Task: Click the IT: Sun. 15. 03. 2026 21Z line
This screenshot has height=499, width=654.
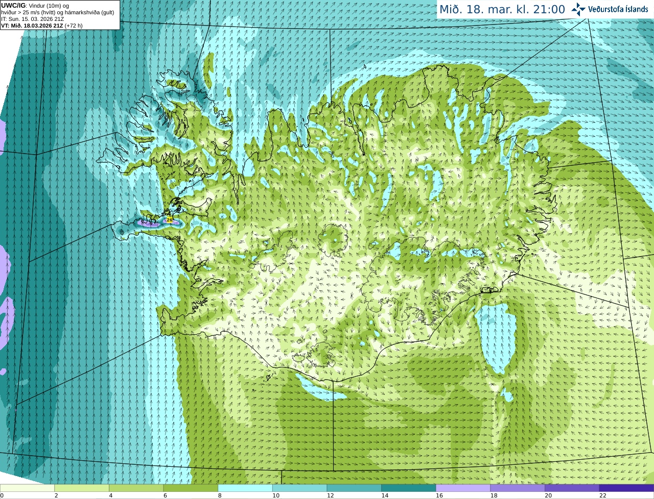Action: pos(33,19)
